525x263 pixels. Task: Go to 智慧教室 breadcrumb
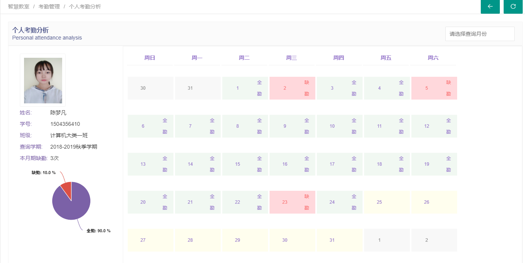19,6
